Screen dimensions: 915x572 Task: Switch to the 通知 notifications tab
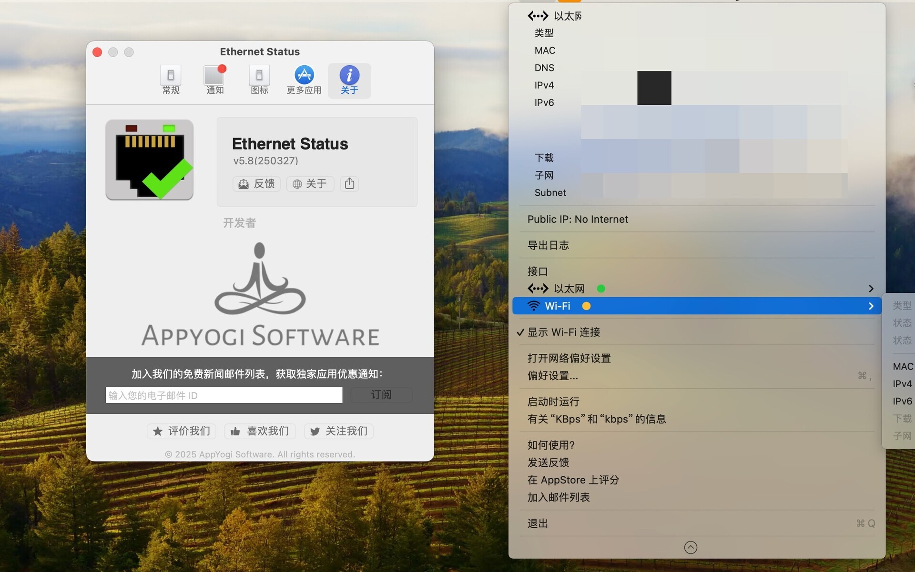(214, 80)
